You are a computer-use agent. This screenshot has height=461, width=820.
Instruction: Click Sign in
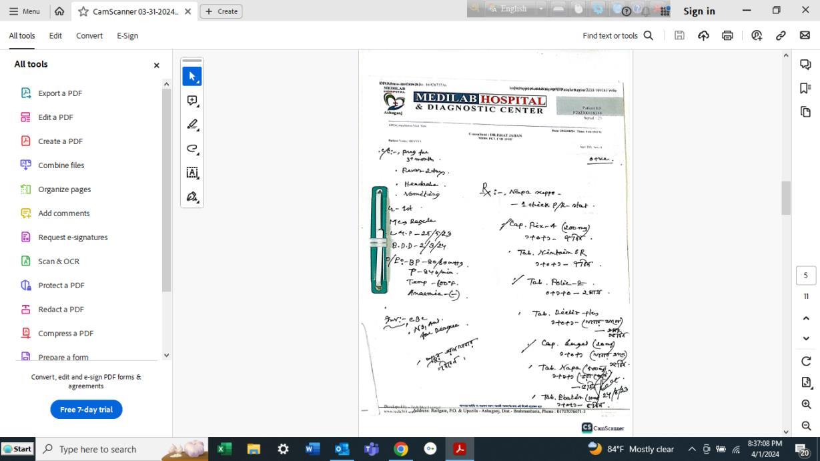click(699, 11)
